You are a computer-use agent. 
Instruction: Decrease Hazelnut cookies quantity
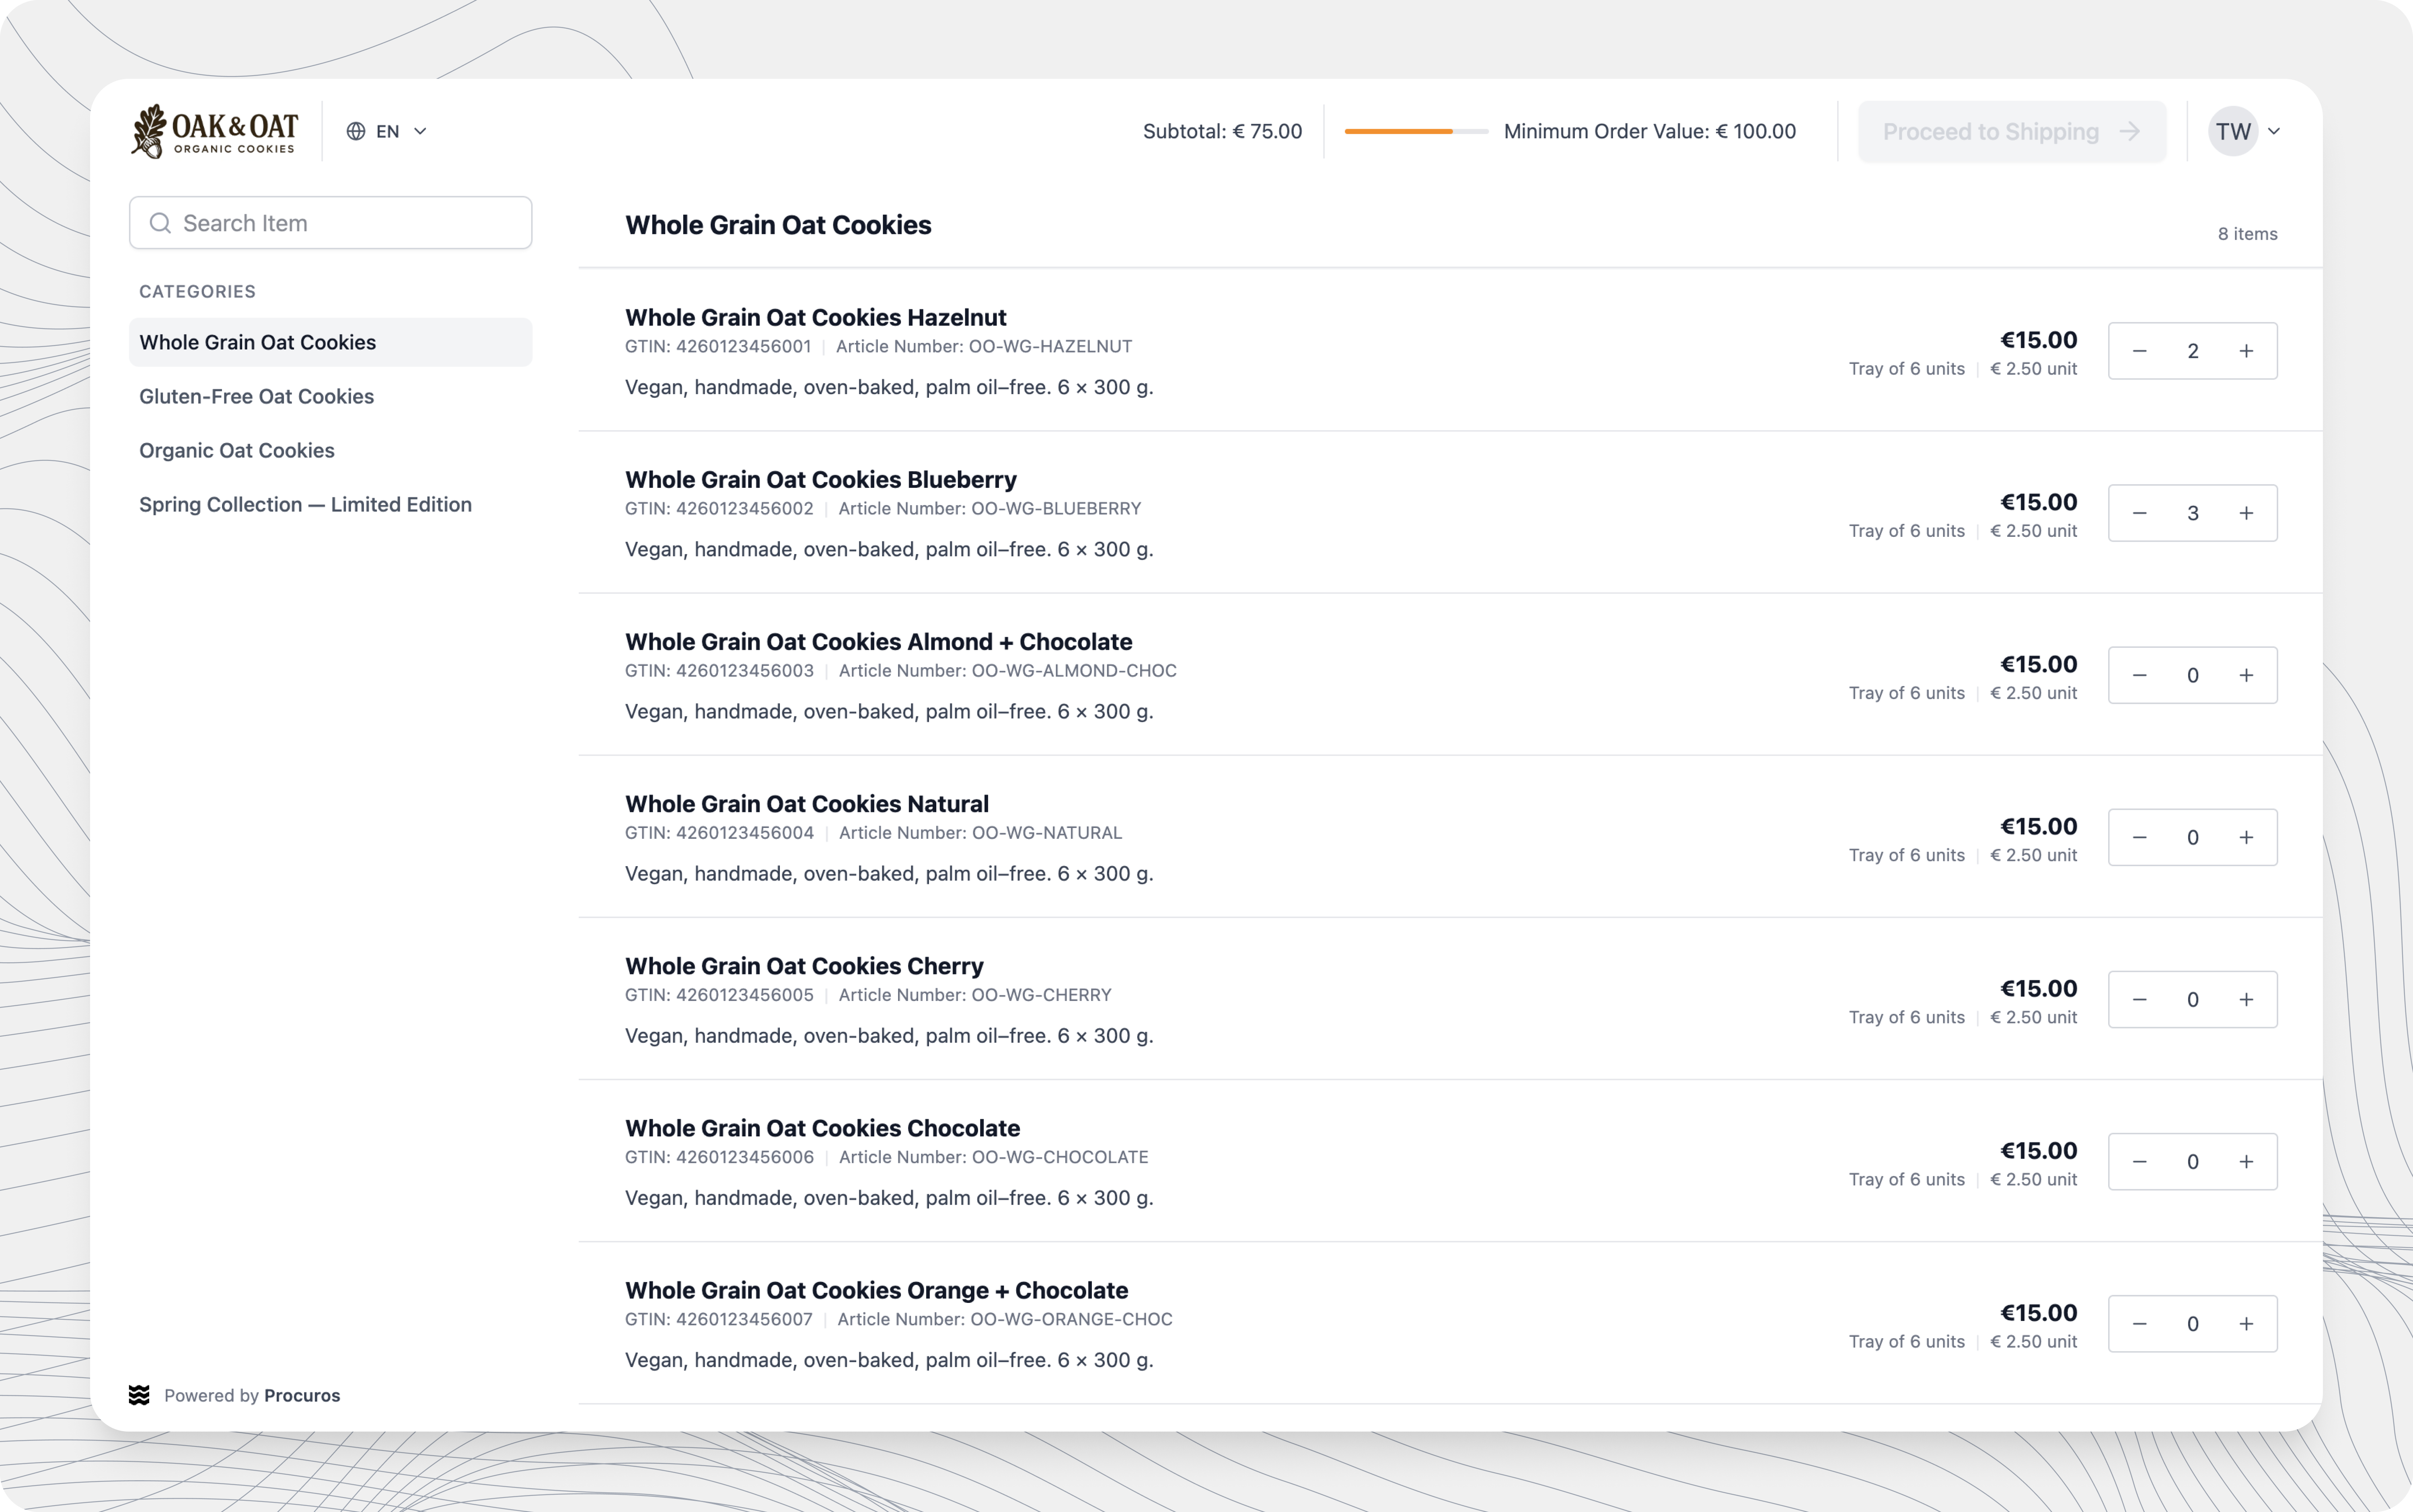[2139, 351]
